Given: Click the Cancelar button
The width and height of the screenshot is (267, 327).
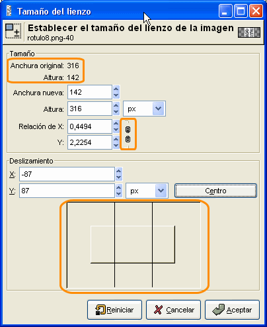Looking at the screenshot, I should point(173,310).
